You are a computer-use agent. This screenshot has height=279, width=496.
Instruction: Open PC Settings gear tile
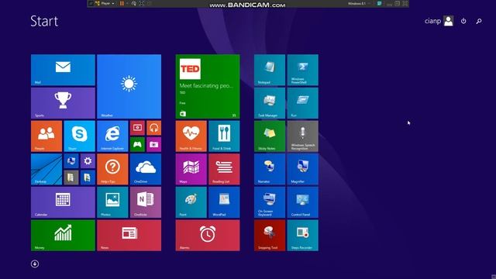tap(88, 161)
